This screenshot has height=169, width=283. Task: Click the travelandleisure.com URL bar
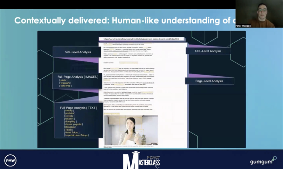tap(141, 39)
